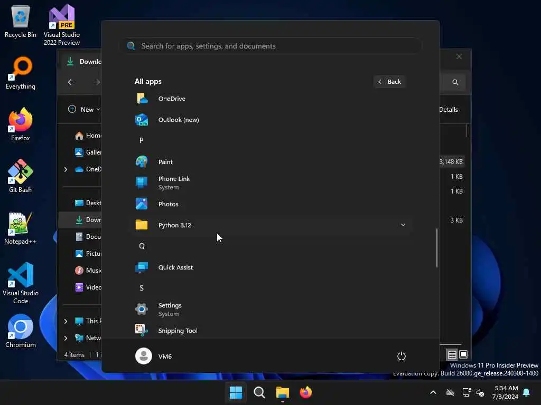
Task: Toggle the Details pane in File Explorer
Action: [449, 110]
